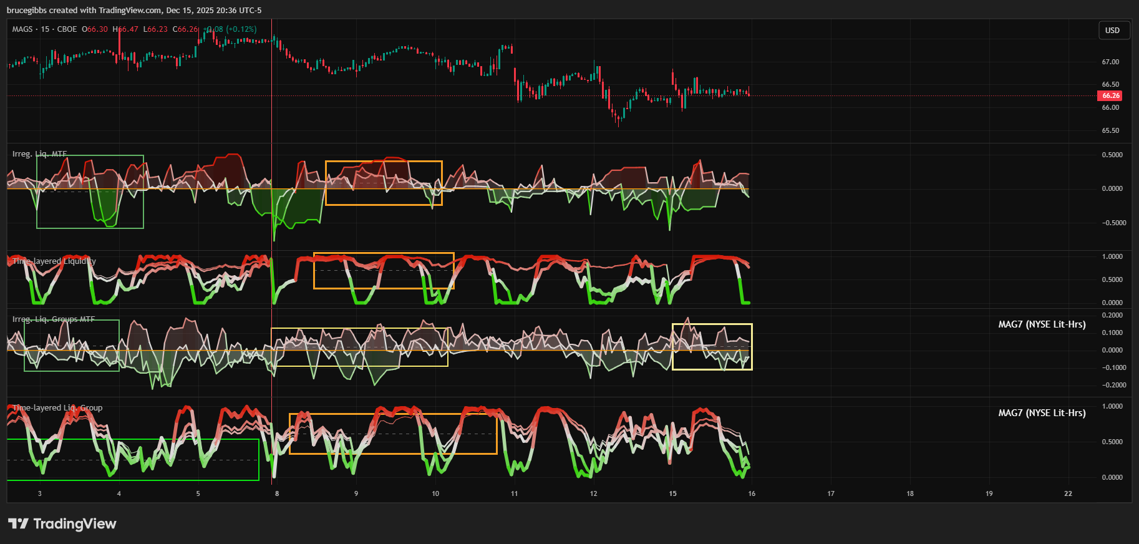Open the USD currency selector

click(1113, 31)
